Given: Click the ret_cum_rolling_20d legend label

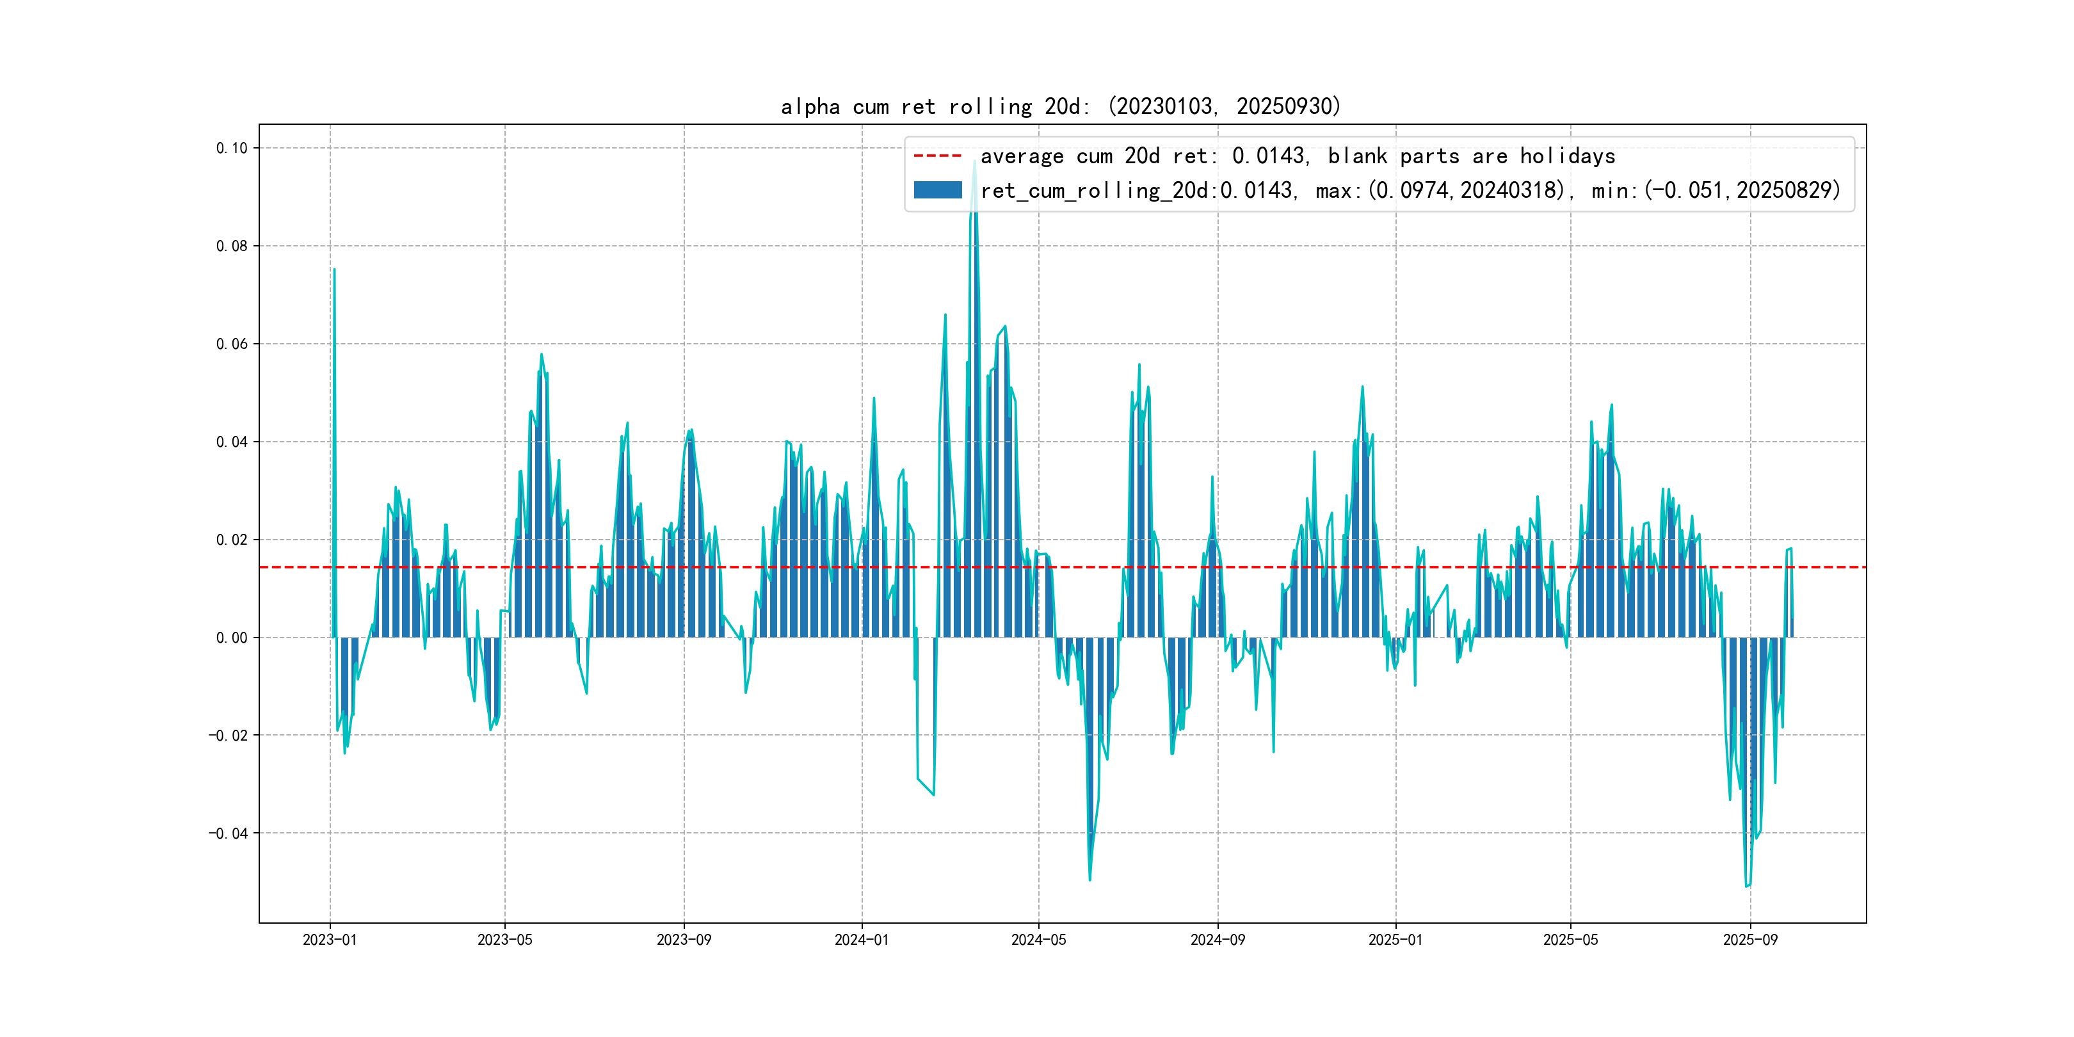Looking at the screenshot, I should [1410, 191].
